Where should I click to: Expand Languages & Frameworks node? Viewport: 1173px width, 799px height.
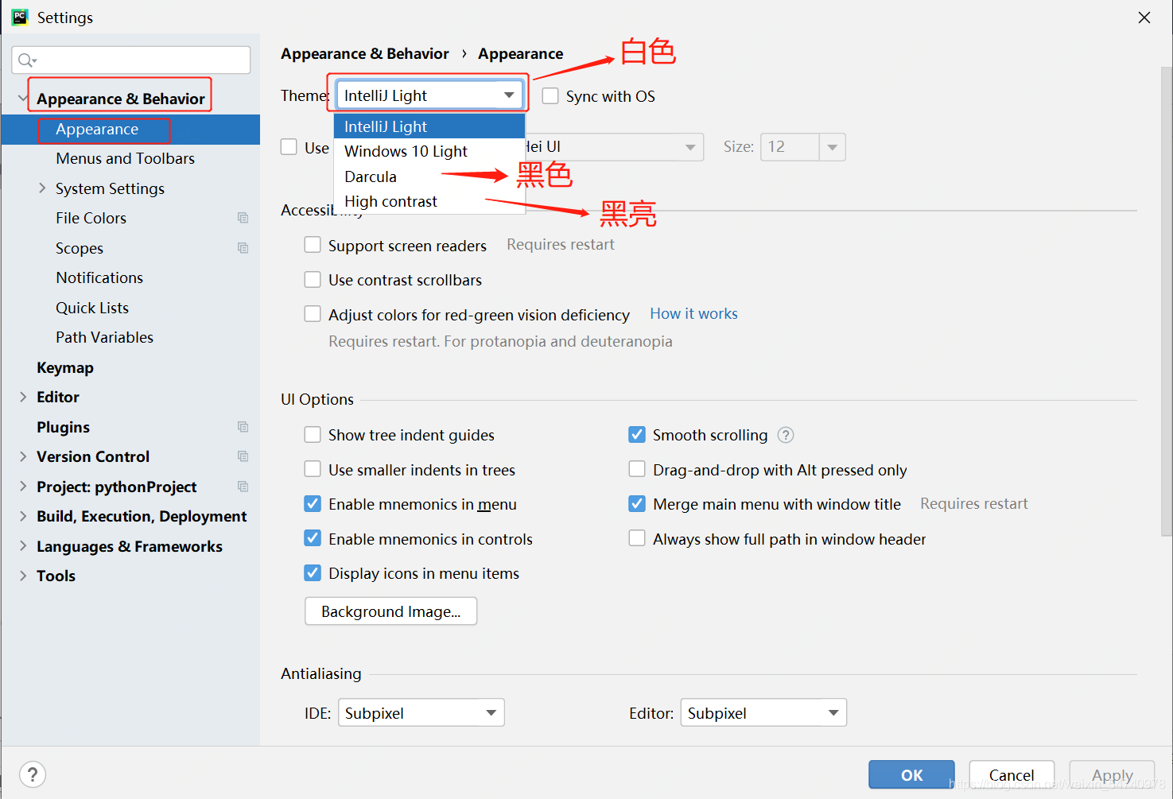22,546
